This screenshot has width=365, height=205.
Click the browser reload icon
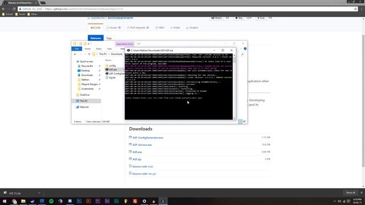tap(14, 9)
